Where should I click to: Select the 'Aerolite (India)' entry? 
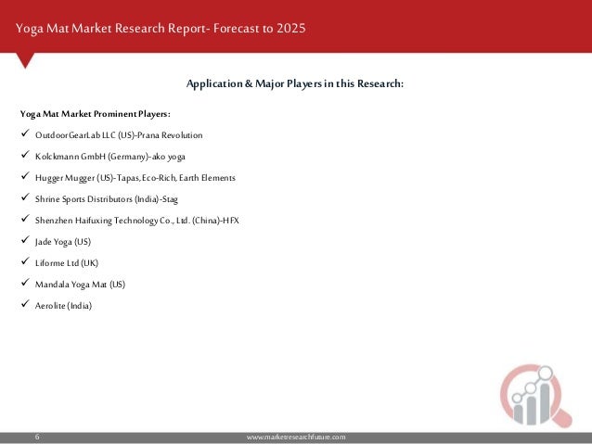tap(63, 306)
